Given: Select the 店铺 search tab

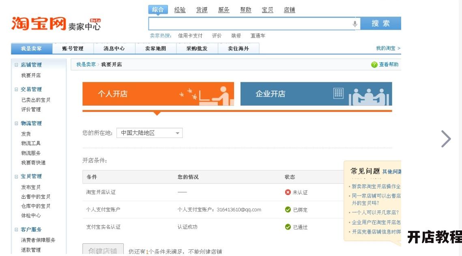Looking at the screenshot, I should click(x=289, y=10).
